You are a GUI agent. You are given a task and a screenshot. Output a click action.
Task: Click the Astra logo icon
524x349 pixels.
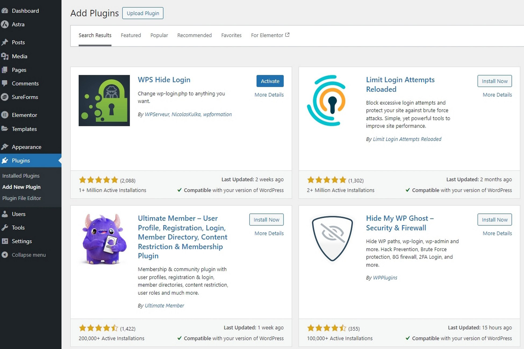[5, 24]
